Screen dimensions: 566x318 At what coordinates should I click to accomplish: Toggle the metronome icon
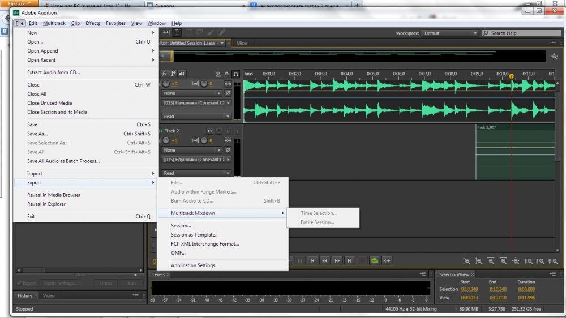click(x=218, y=74)
